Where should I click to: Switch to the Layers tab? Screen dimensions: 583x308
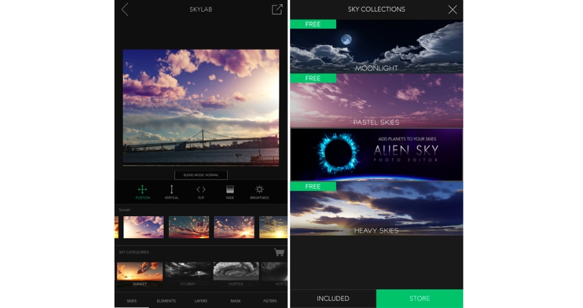200,300
